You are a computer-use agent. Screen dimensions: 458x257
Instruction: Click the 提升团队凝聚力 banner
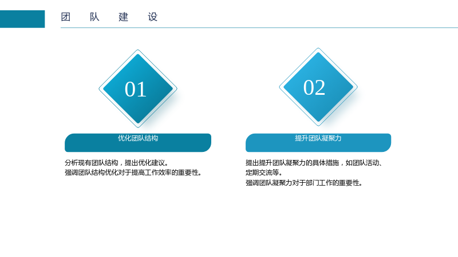(318, 143)
